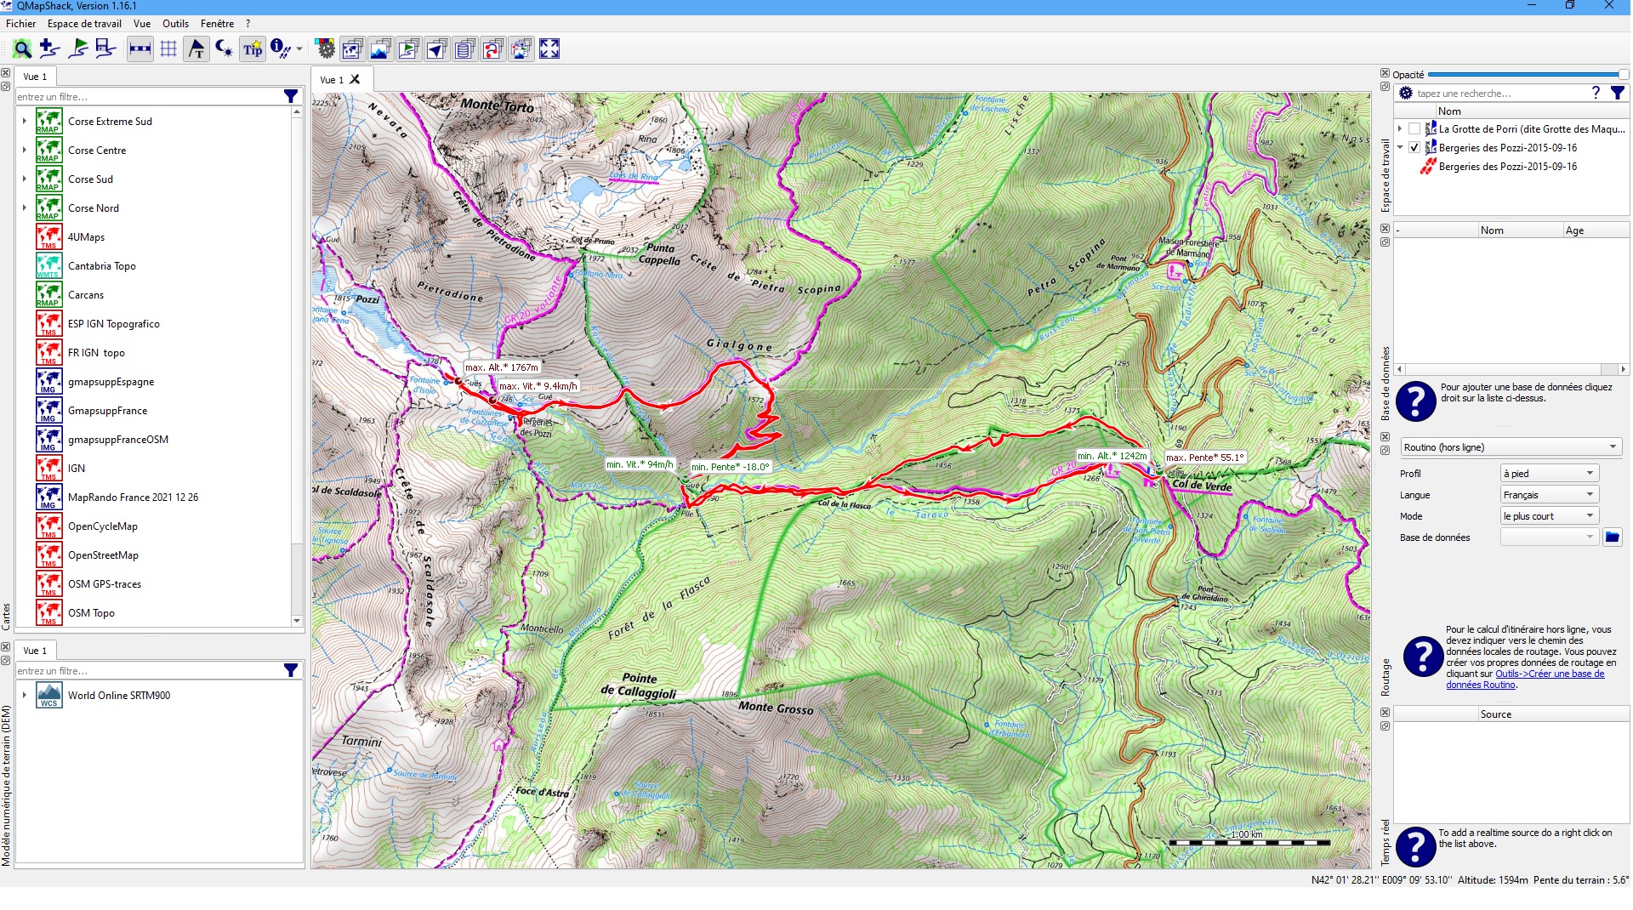Open the Routino (hors ligne) router dropdown

pyautogui.click(x=1510, y=447)
